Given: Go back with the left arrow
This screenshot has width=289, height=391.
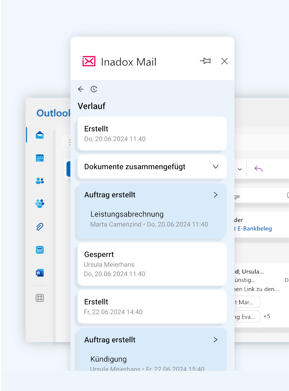Looking at the screenshot, I should pos(81,89).
